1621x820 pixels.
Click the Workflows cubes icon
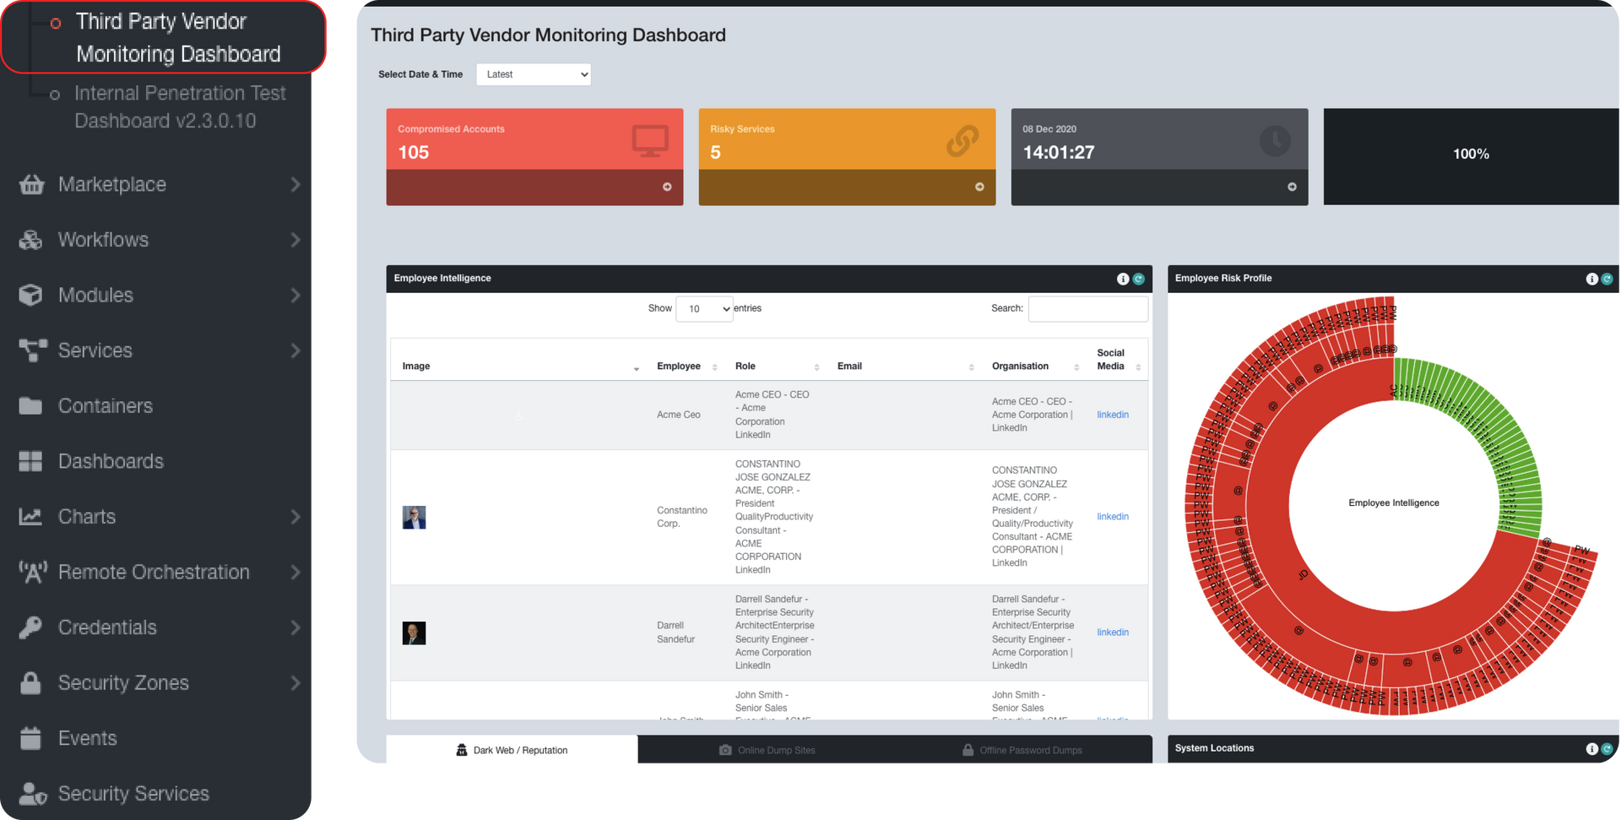pyautogui.click(x=31, y=240)
